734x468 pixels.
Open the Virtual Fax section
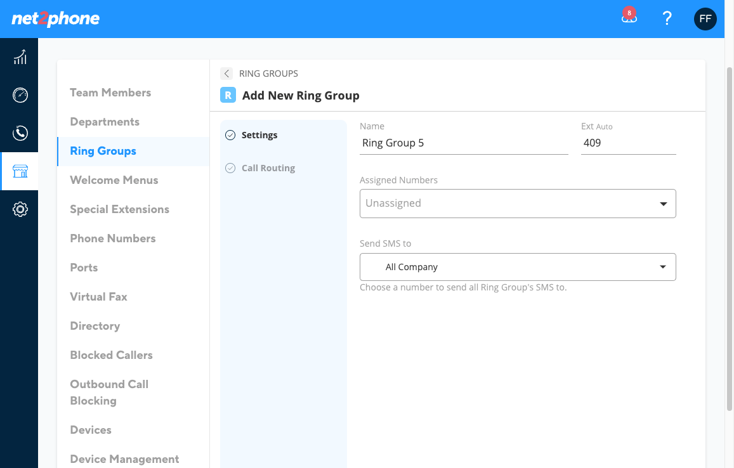[x=98, y=297]
